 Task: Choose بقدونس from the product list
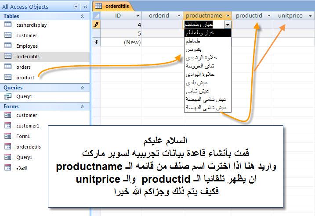click(x=208, y=50)
